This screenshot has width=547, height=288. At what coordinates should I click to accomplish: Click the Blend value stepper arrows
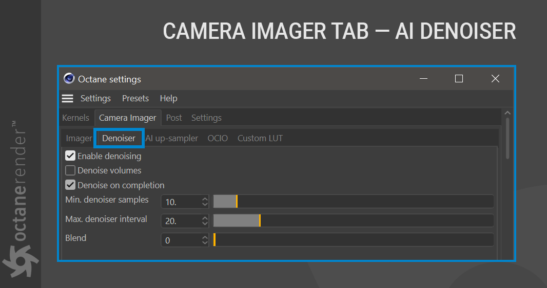click(x=205, y=240)
